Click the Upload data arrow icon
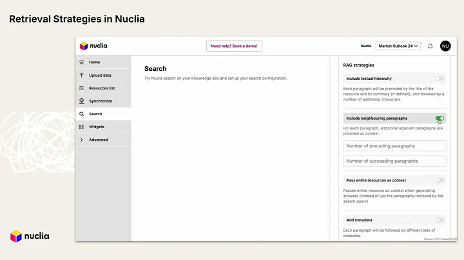Image resolution: width=464 pixels, height=260 pixels. click(82, 75)
